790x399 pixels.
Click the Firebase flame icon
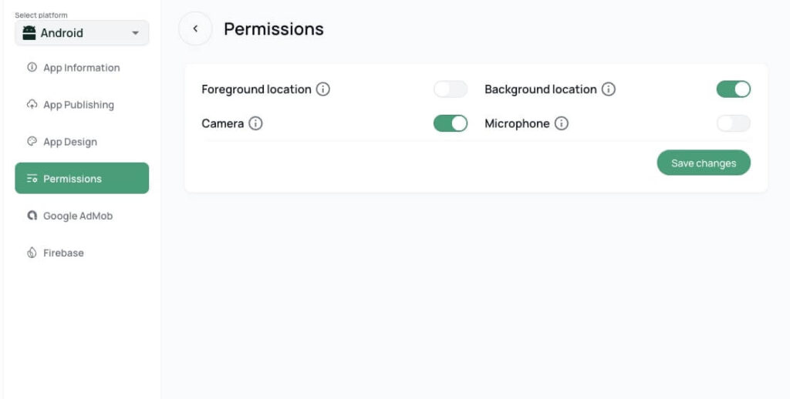[32, 253]
